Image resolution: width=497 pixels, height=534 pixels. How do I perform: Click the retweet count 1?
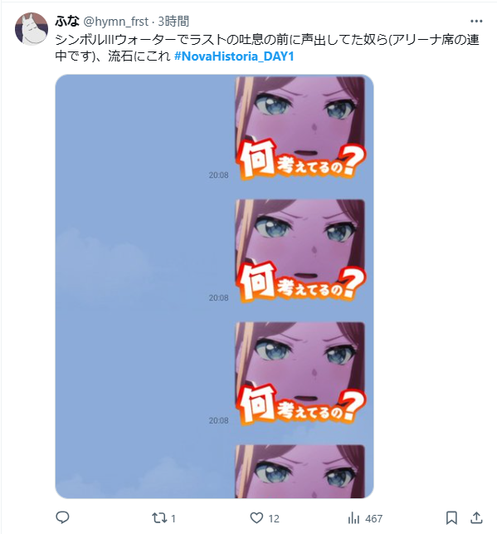coord(173,519)
